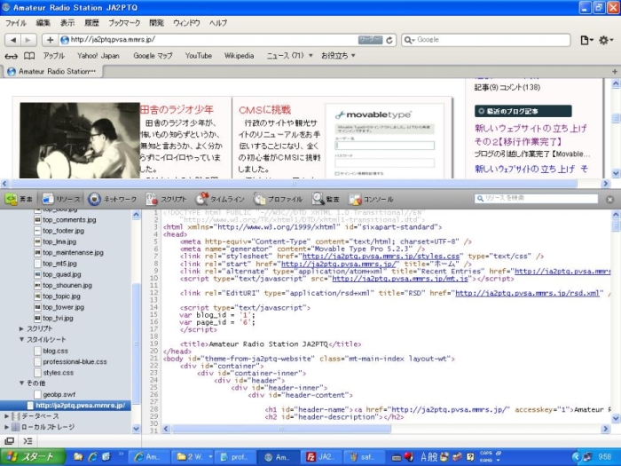This screenshot has height=466, width=621.
Task: Open the File (ファイル) menu
Action: [x=16, y=23]
